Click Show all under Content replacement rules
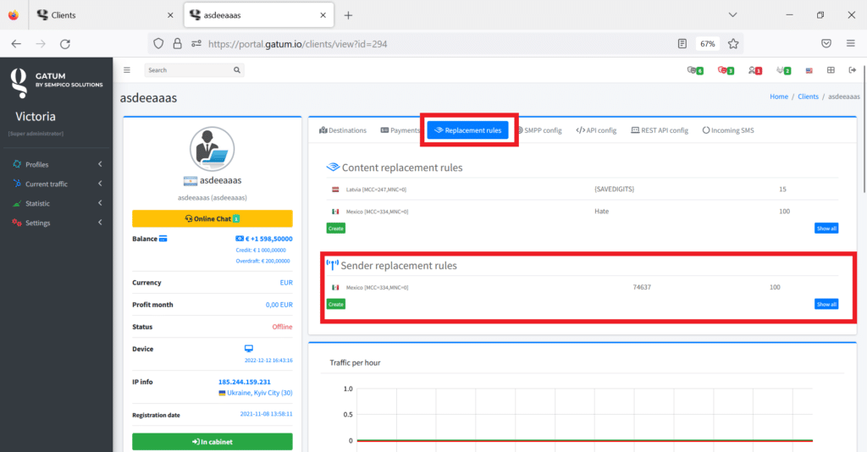 click(x=826, y=229)
